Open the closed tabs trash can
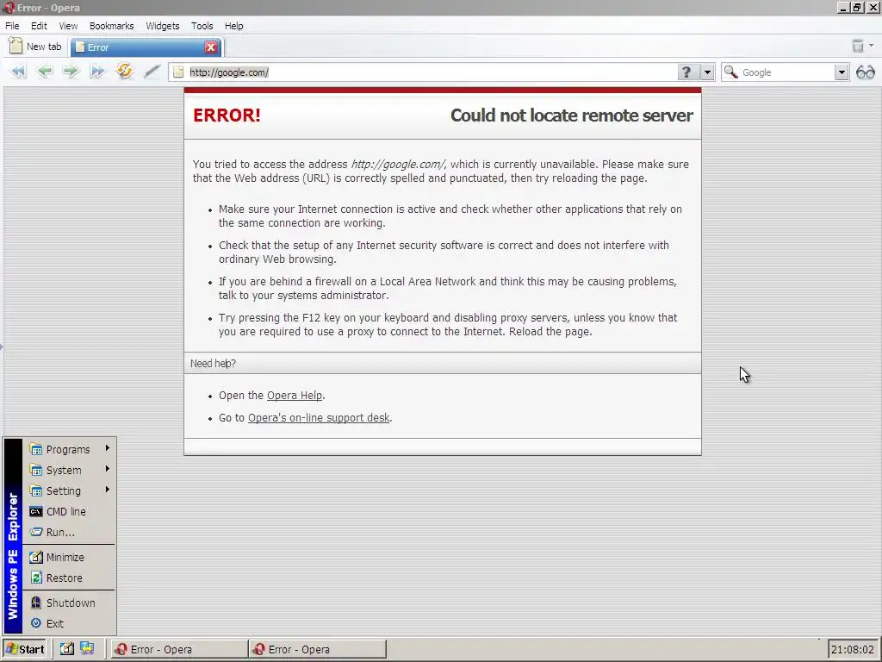Viewport: 882px width, 662px height. click(858, 46)
